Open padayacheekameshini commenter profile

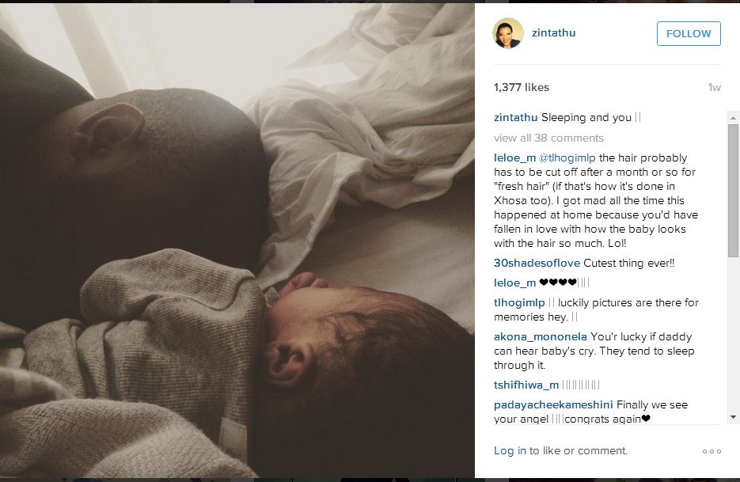click(x=553, y=404)
